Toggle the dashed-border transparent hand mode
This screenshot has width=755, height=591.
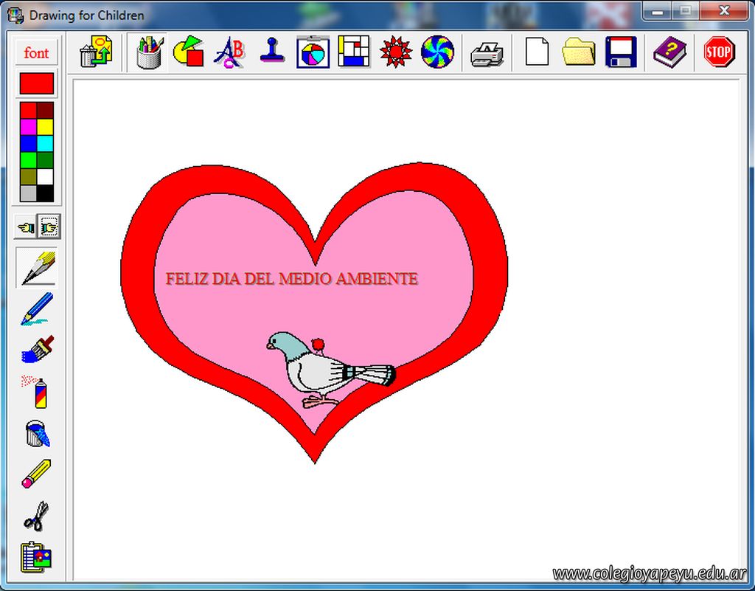[49, 227]
